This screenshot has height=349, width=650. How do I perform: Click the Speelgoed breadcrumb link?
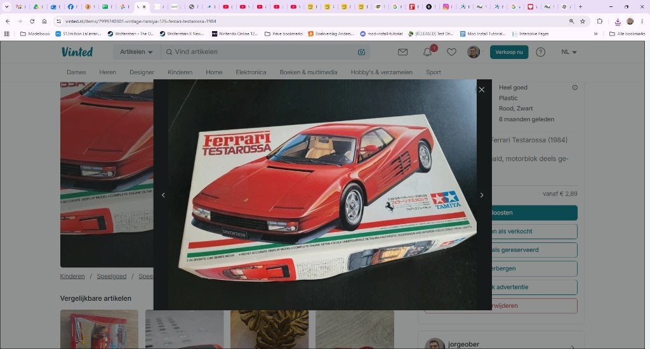(x=112, y=276)
